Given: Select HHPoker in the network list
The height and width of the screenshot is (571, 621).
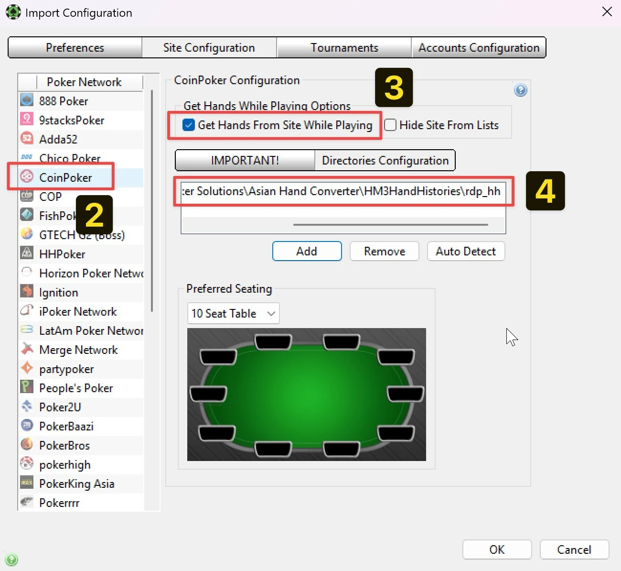Looking at the screenshot, I should click(x=81, y=254).
